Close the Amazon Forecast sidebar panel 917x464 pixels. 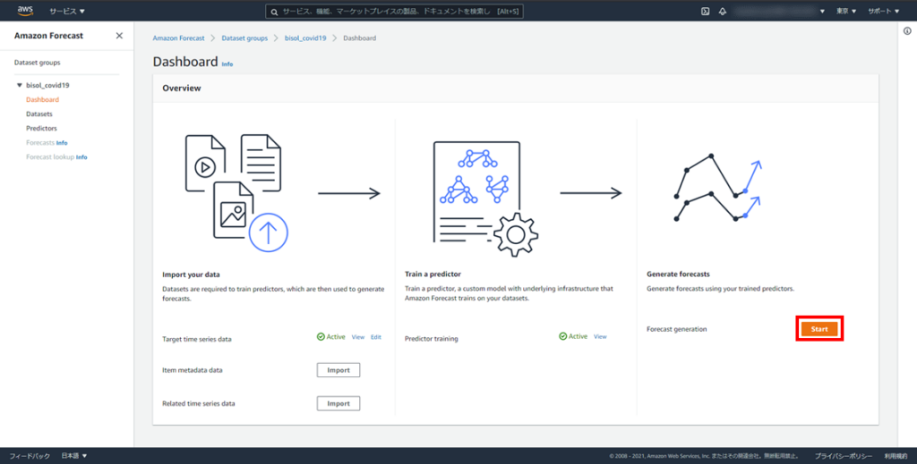click(x=120, y=36)
